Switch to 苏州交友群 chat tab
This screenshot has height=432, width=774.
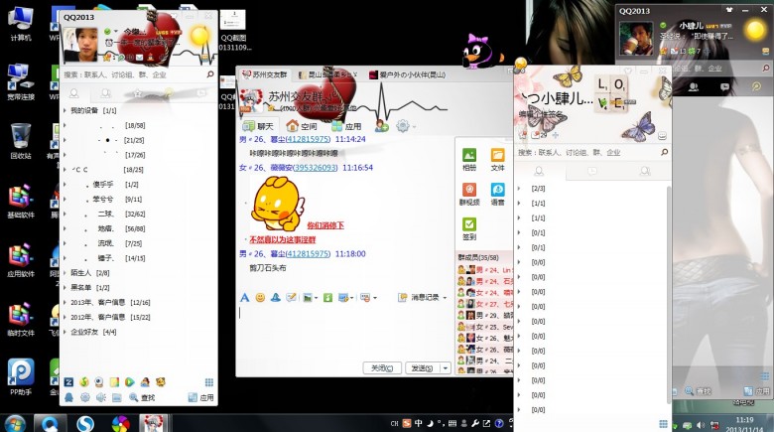[265, 74]
